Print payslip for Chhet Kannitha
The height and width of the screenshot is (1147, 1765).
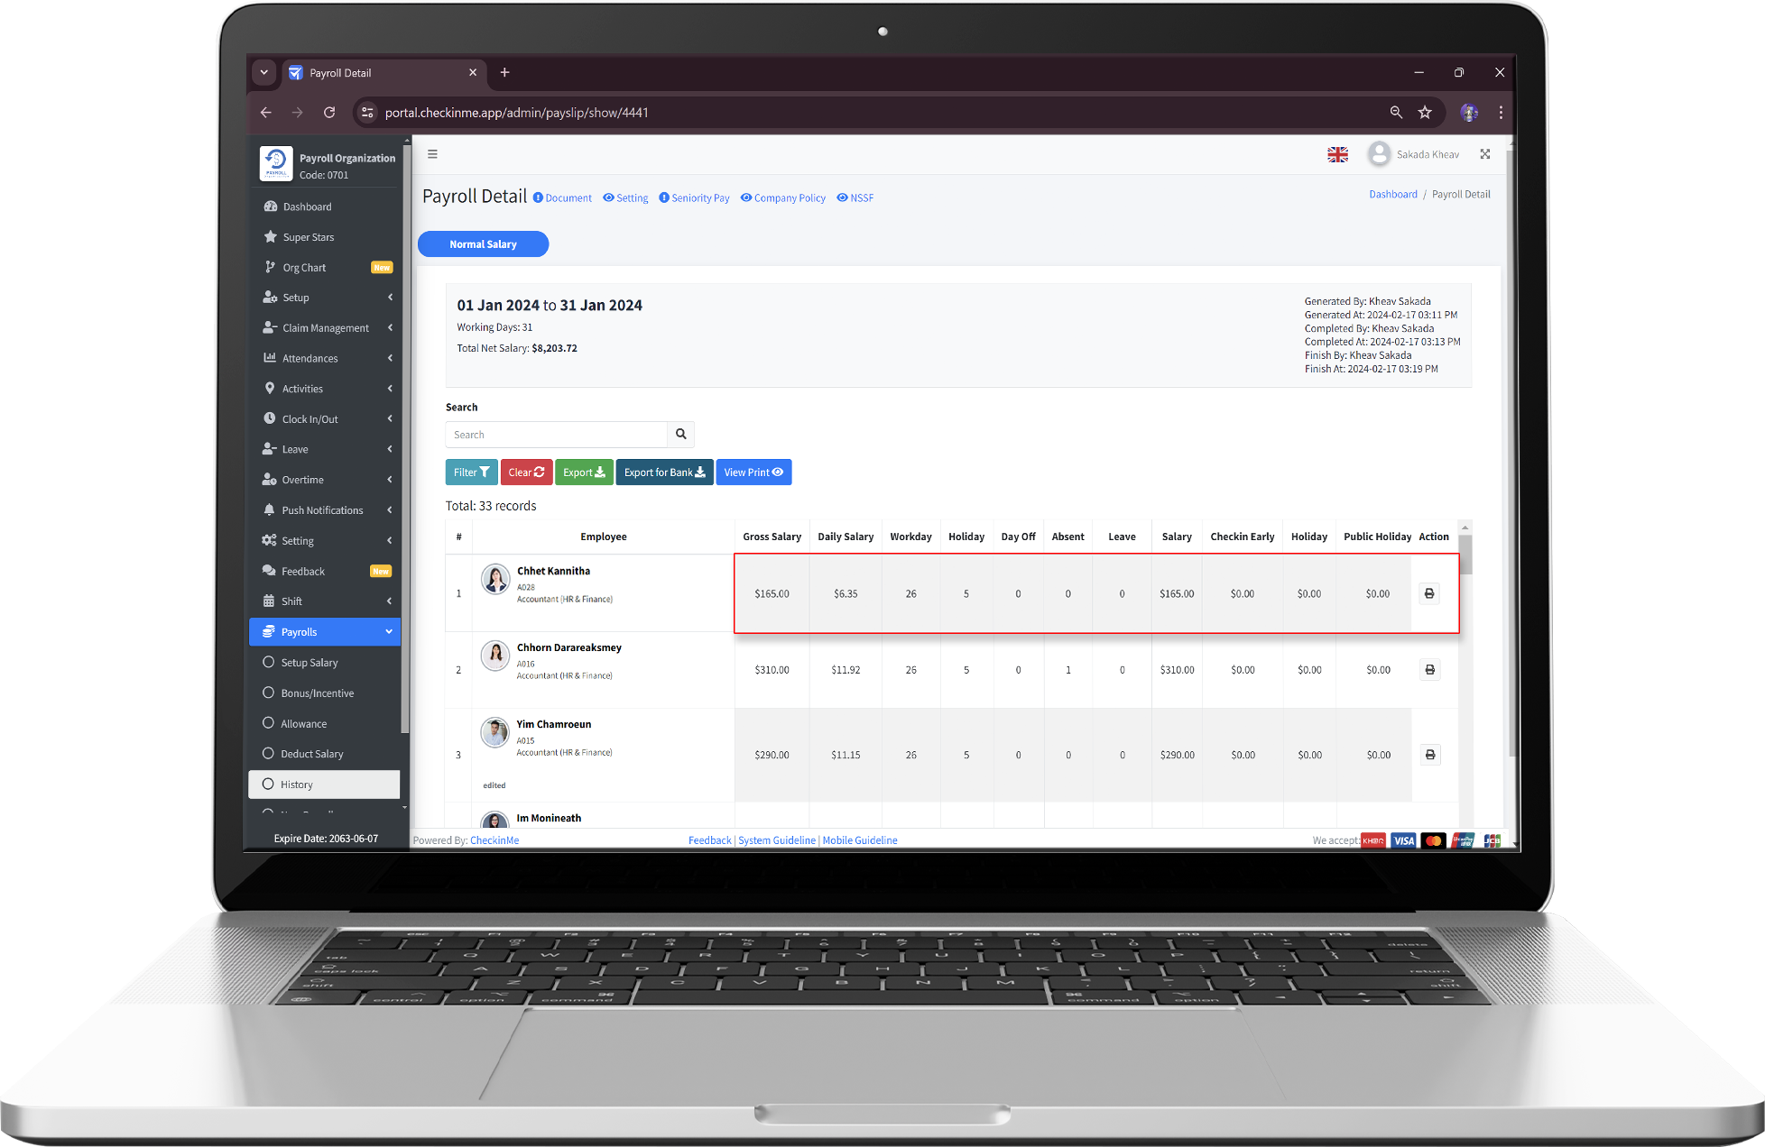click(x=1428, y=593)
